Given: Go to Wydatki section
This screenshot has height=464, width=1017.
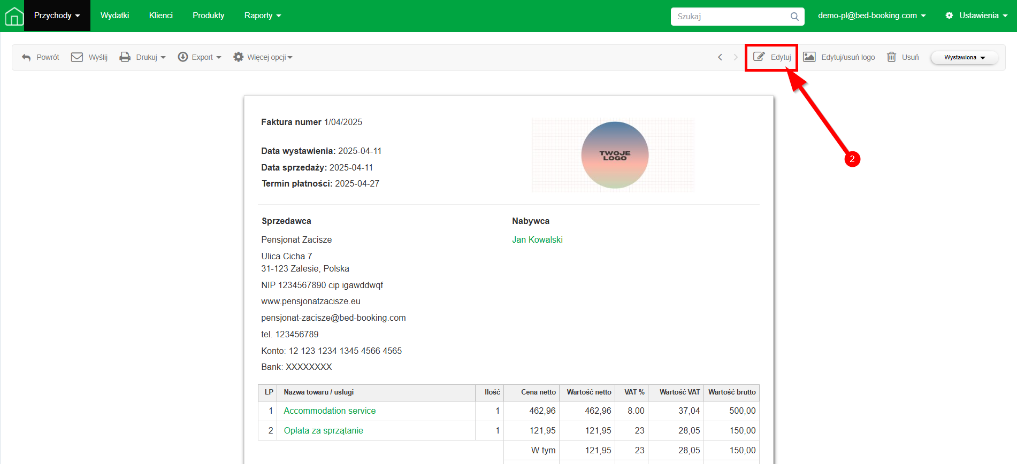Looking at the screenshot, I should pyautogui.click(x=115, y=16).
